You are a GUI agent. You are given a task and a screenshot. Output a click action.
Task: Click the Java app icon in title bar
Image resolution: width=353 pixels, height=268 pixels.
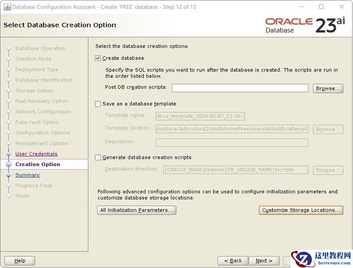click(7, 7)
